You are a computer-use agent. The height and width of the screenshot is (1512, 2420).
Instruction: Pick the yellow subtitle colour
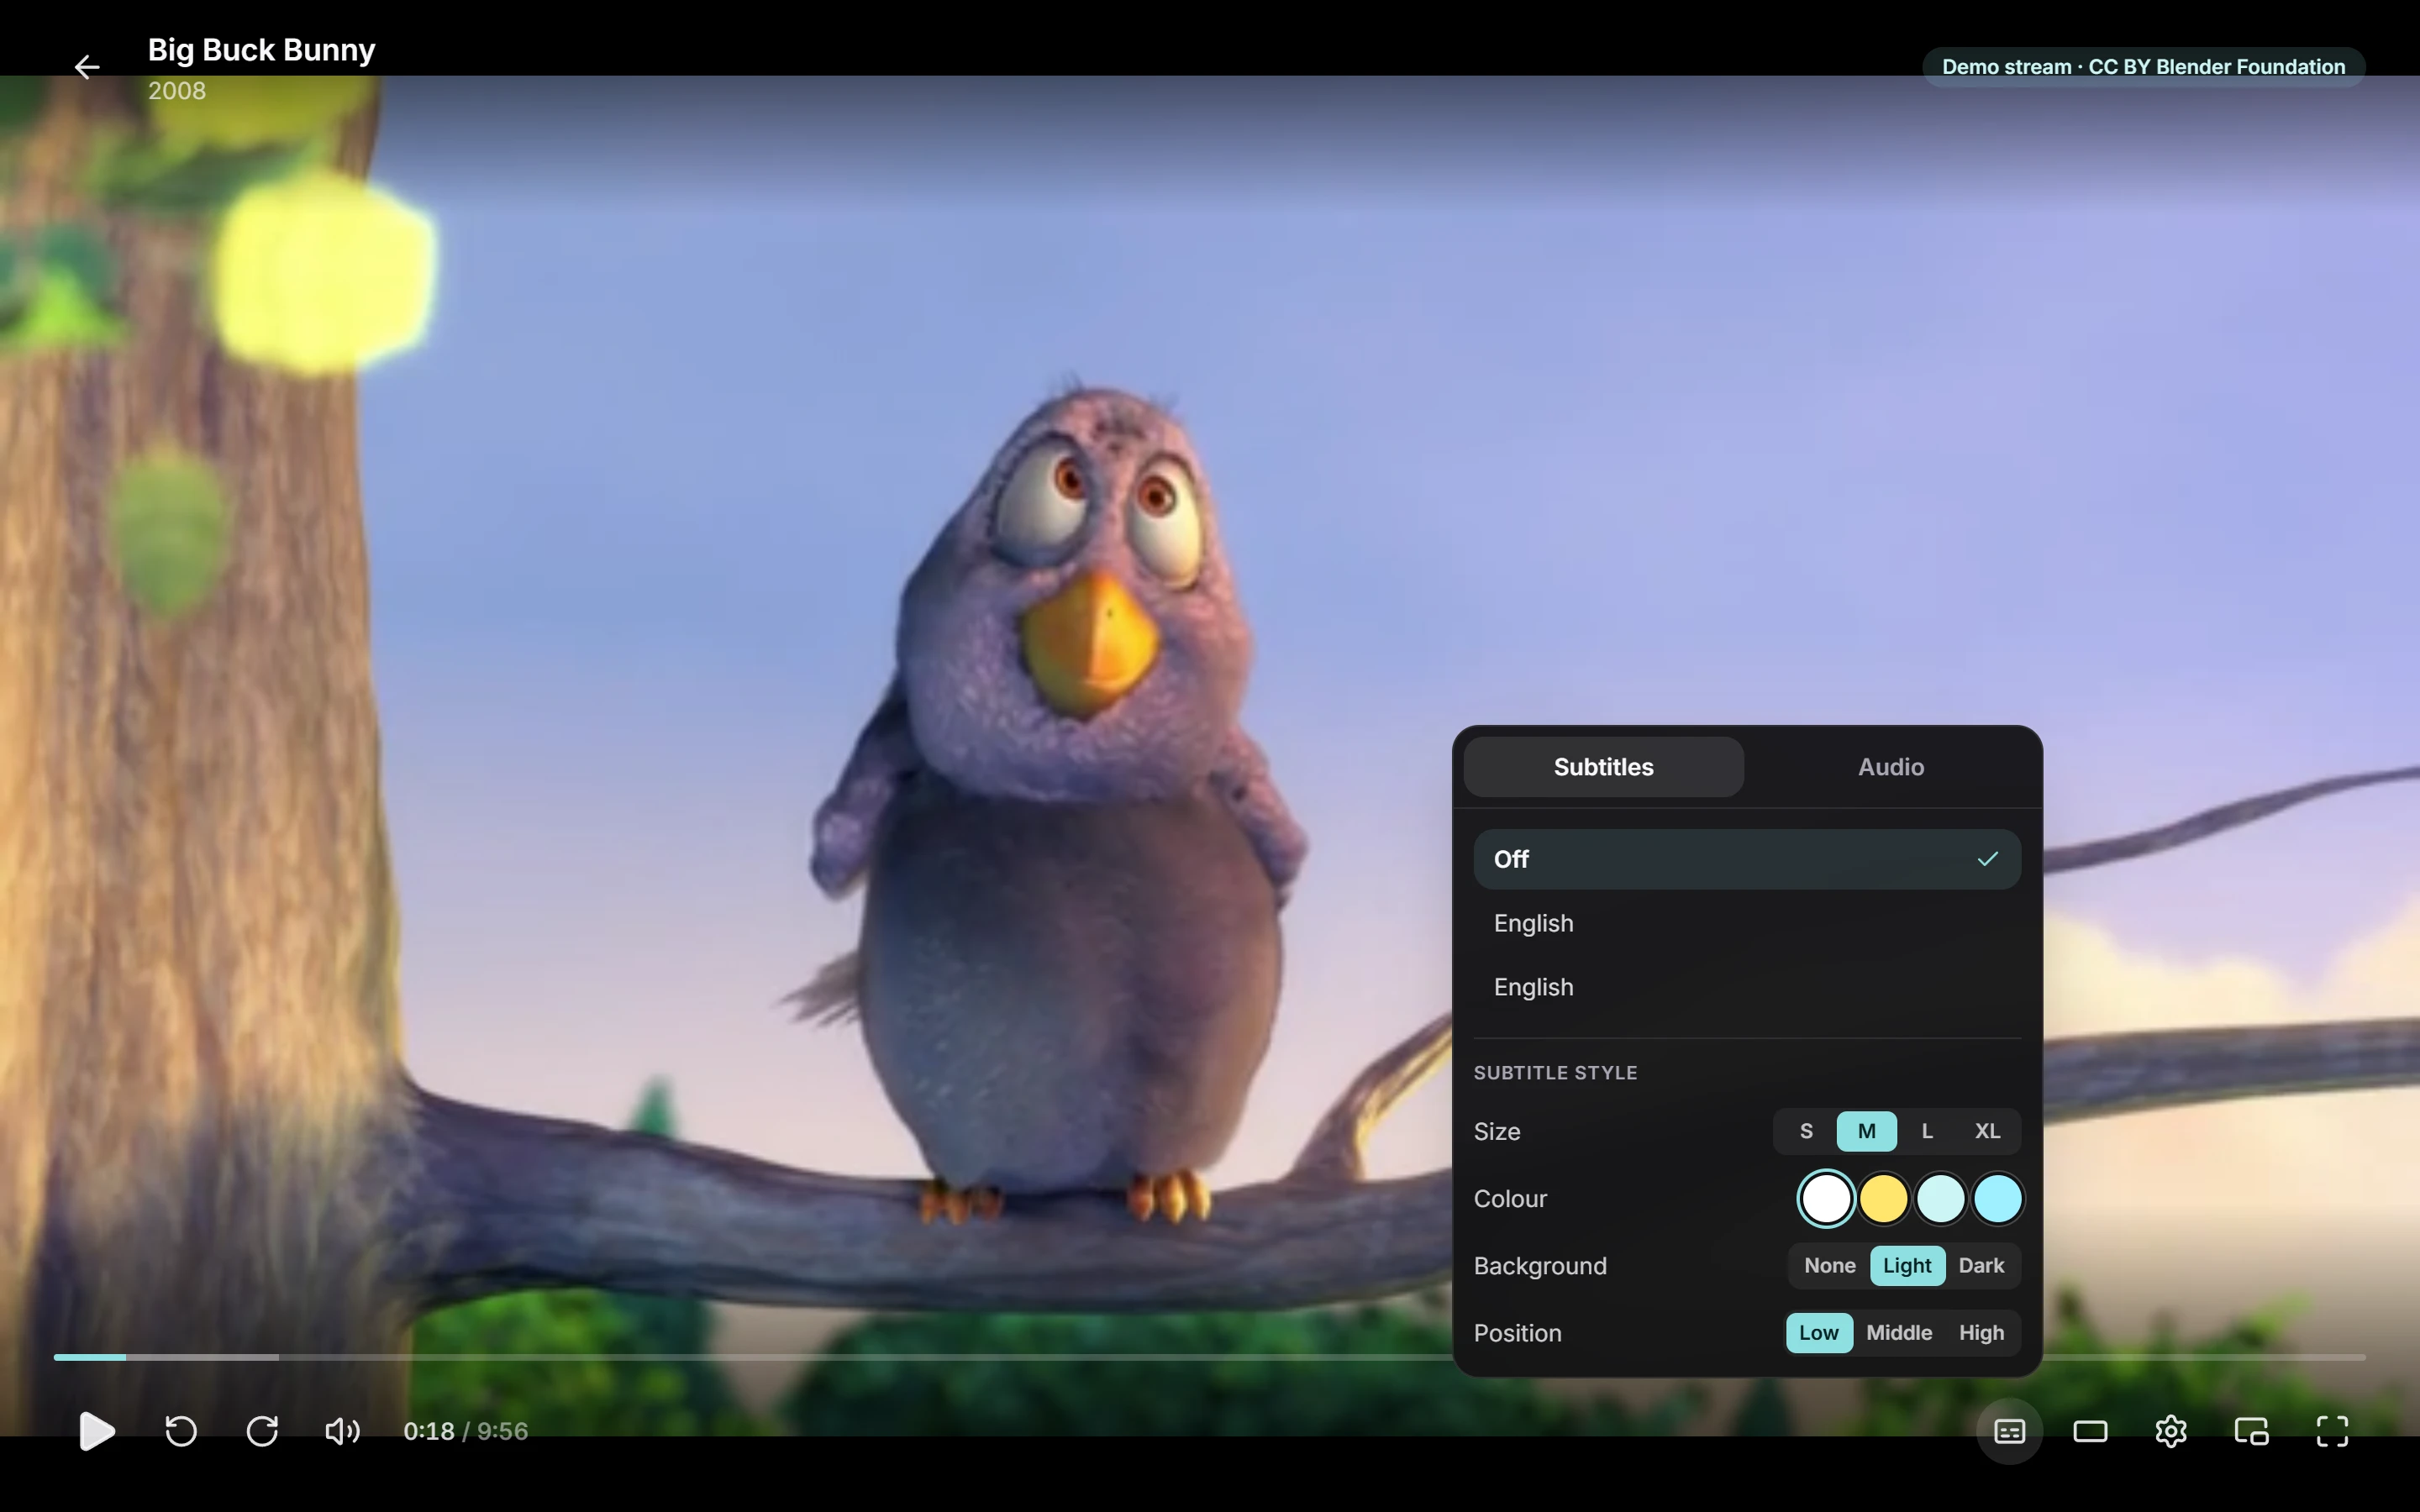[1883, 1199]
